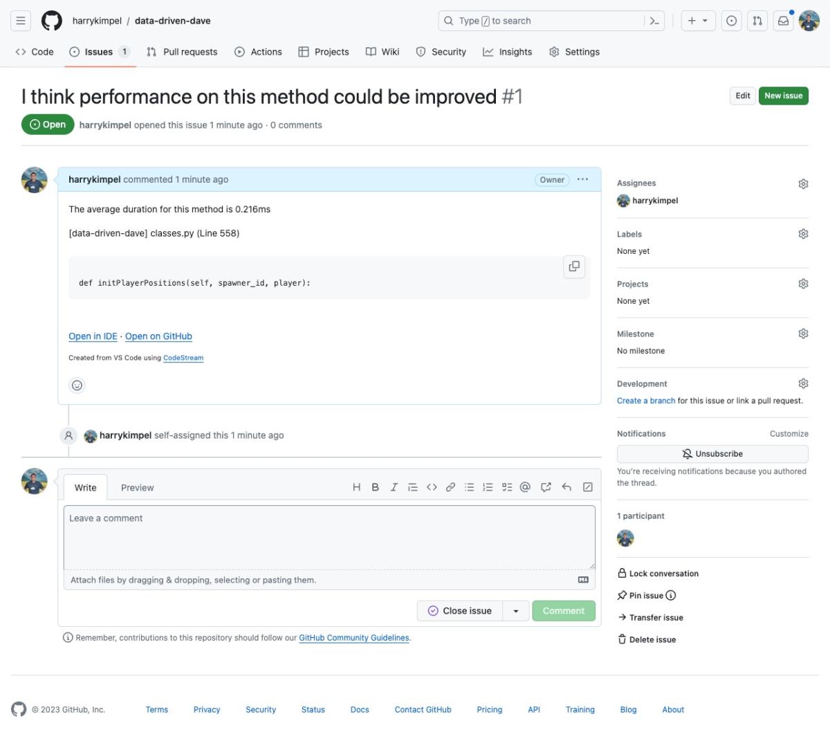Viewport: 830px width, 750px height.
Task: Open notifications inbox icon
Action: tap(783, 21)
